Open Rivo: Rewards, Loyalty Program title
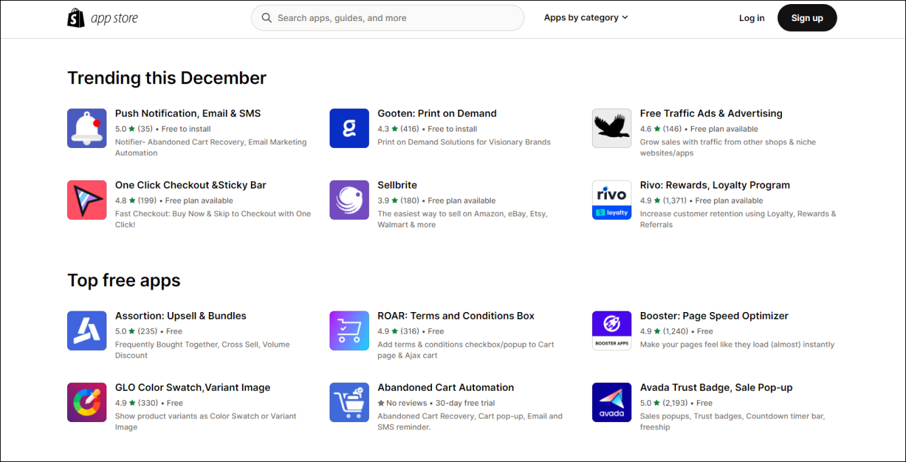The height and width of the screenshot is (462, 906). coord(715,185)
